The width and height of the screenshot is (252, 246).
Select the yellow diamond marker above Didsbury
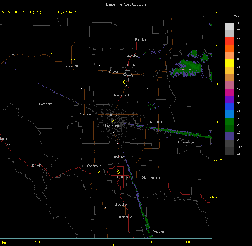[113, 122]
